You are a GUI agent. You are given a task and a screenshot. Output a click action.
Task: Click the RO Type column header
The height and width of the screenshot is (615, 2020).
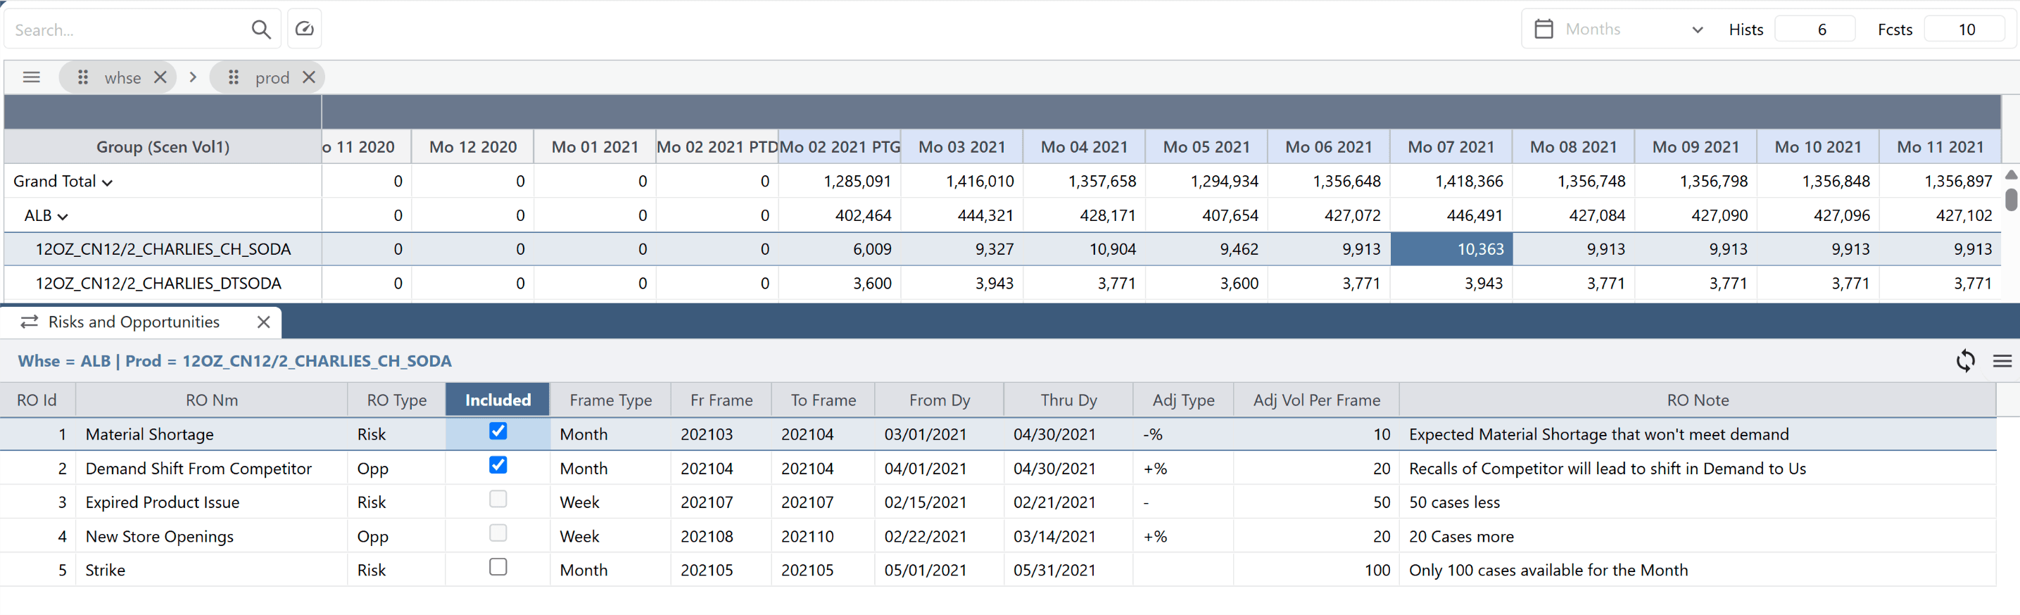(397, 400)
